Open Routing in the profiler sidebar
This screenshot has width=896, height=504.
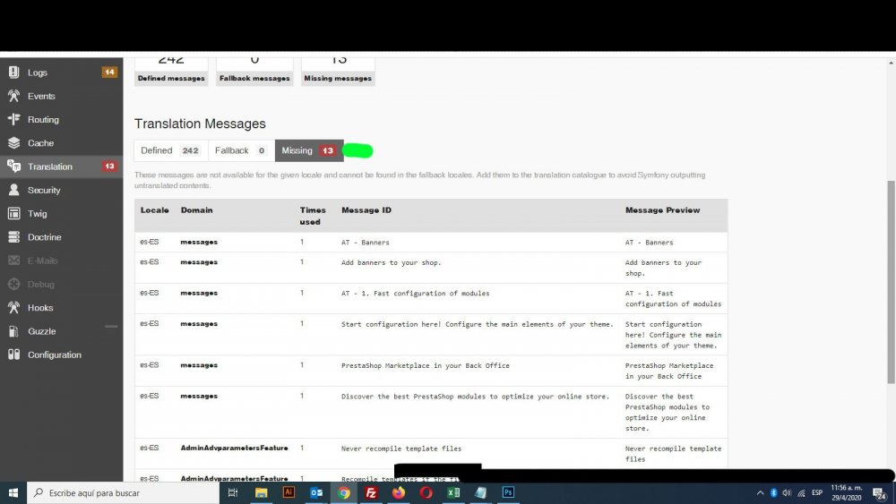(61, 119)
